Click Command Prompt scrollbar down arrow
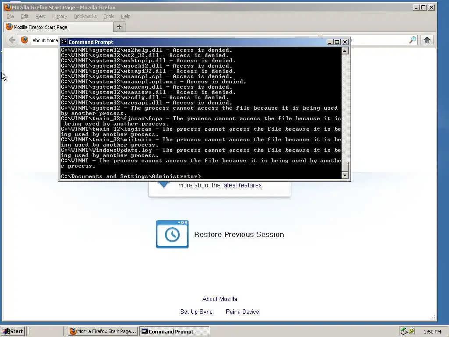This screenshot has height=337, width=449. pyautogui.click(x=345, y=175)
